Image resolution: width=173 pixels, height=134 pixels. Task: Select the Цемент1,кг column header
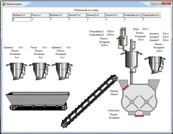(x=77, y=15)
